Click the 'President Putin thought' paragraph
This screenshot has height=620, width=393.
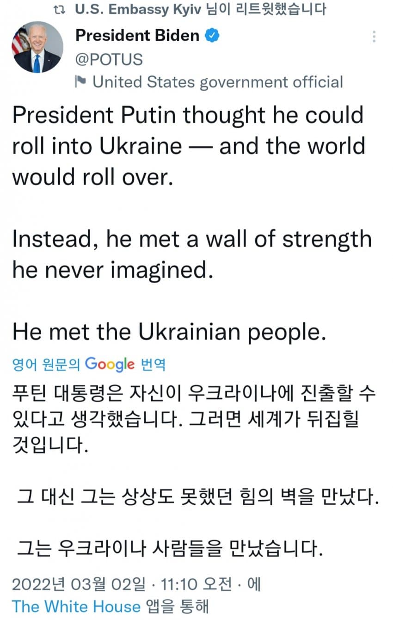click(x=188, y=146)
